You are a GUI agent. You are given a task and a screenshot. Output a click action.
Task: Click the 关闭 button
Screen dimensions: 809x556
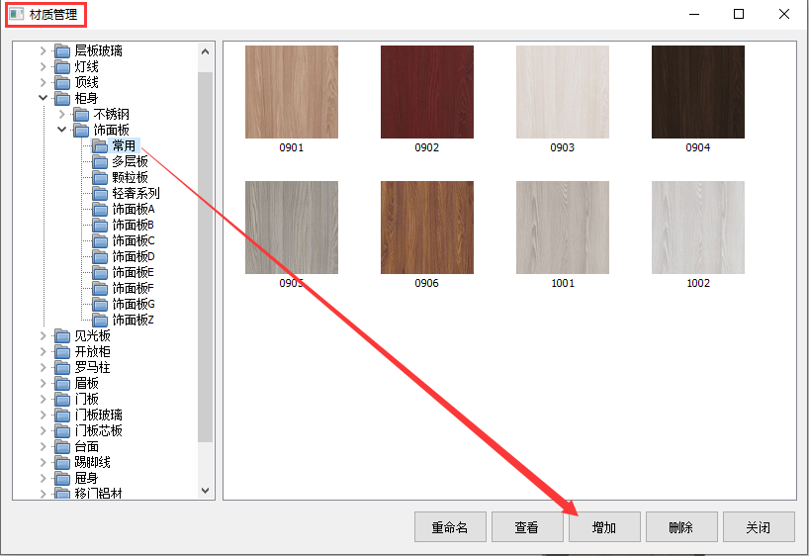(759, 527)
